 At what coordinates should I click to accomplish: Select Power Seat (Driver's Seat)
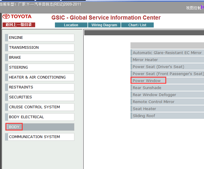point(167,67)
